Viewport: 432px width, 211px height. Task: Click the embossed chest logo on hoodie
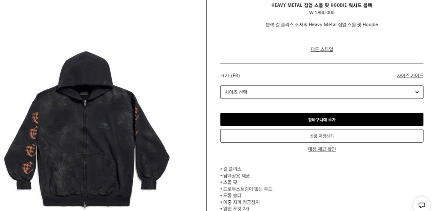click(104, 126)
